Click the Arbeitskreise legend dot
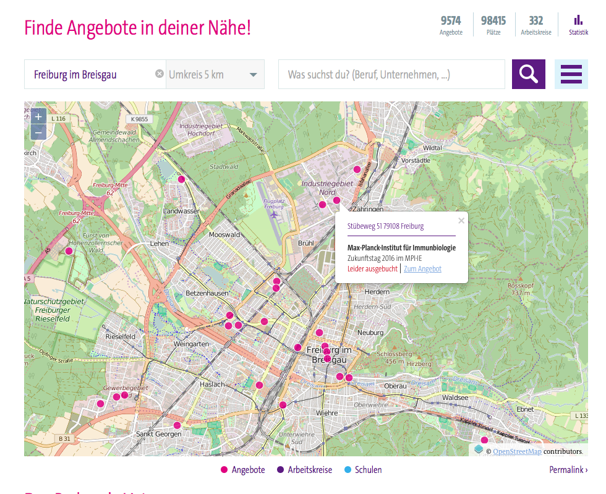This screenshot has width=606, height=494. (281, 470)
